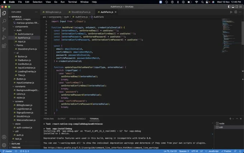Toggle bottom panel layout icon
This screenshot has height=153, width=244.
pos(233,7)
